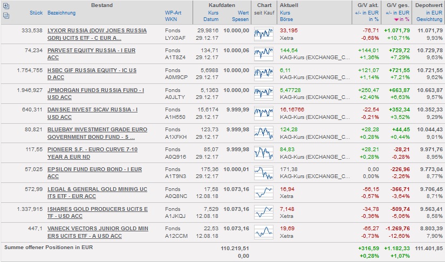
Task: Select WKN A1H550 text
Action: tap(175, 117)
